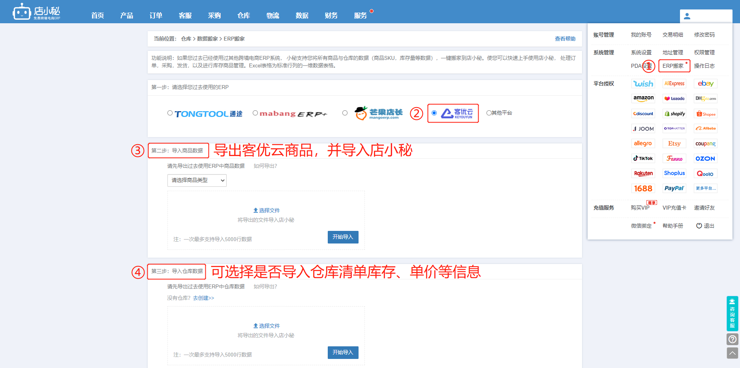Screen dimensions: 740x368
Task: Open Cdiscount platform authorization icon
Action: pos(643,113)
